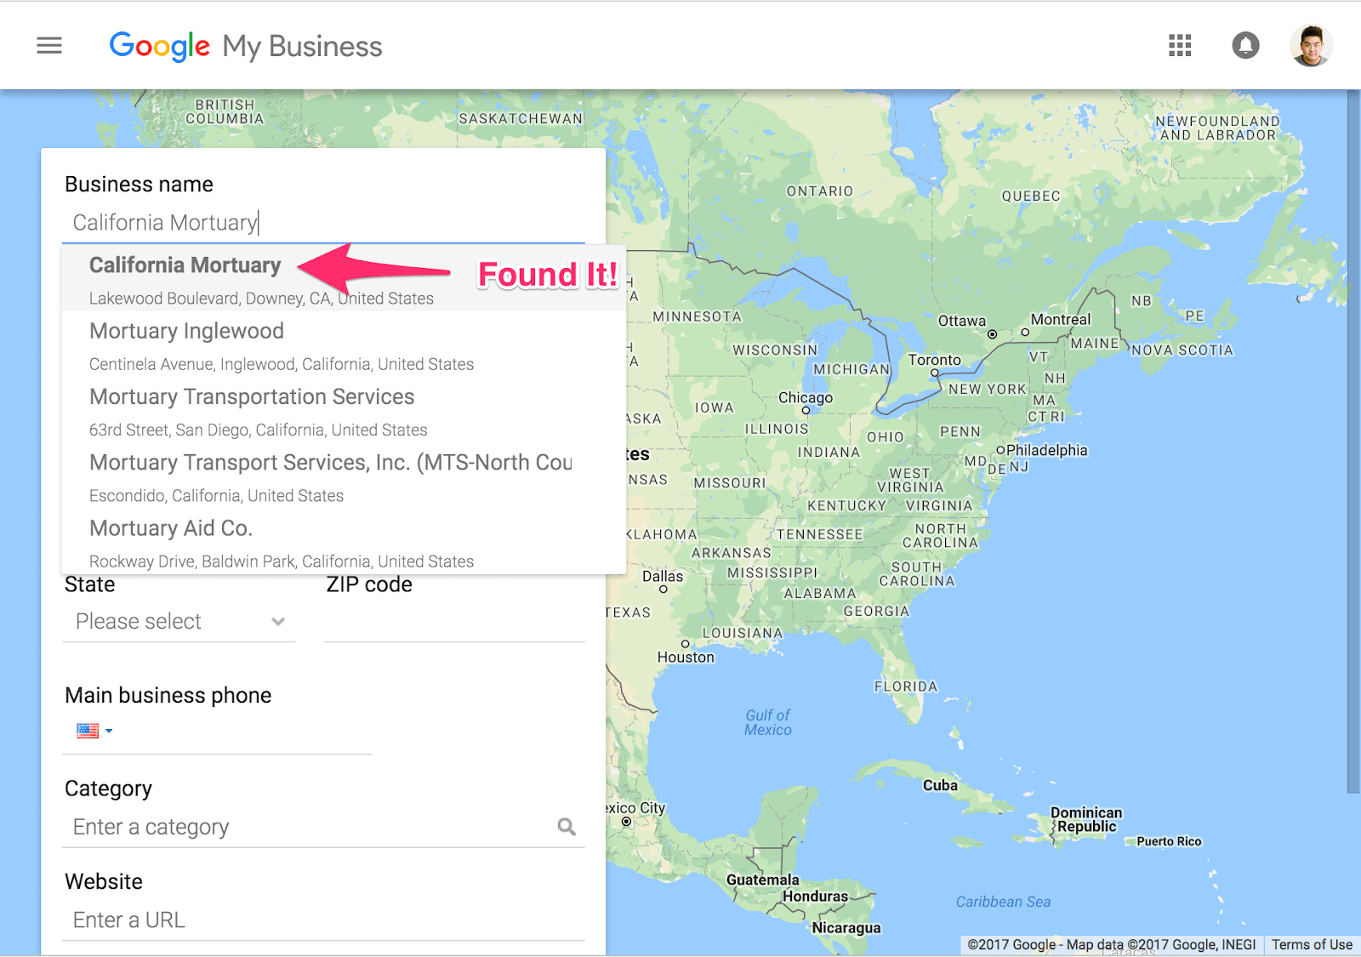Click the Dominican Republic label
Screen dimensions: 1361x957
tap(1086, 820)
